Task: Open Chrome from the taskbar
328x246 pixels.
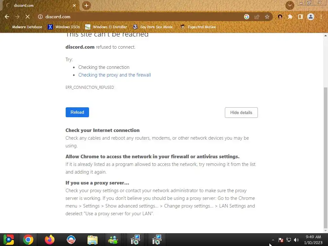Action: pos(28,240)
